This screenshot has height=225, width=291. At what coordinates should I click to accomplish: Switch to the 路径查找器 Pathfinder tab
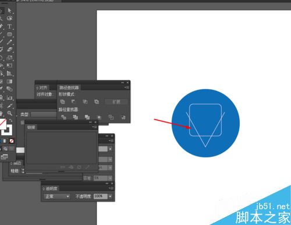coord(69,87)
